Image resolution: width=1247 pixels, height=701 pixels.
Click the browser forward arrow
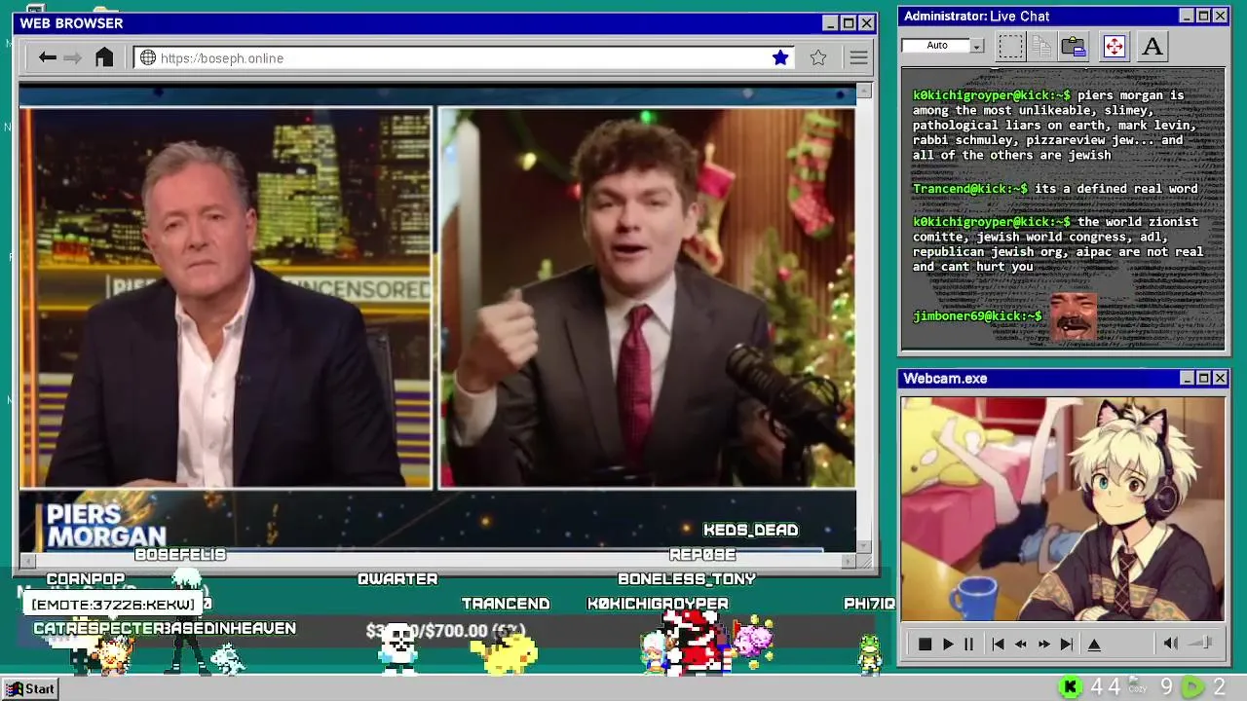coord(73,57)
